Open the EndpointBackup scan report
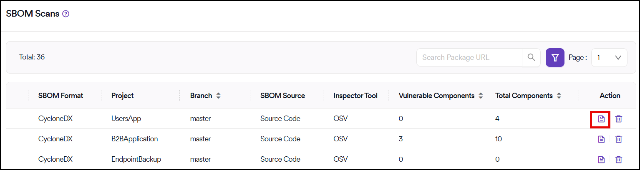Viewport: 640px width, 170px height. 601,160
